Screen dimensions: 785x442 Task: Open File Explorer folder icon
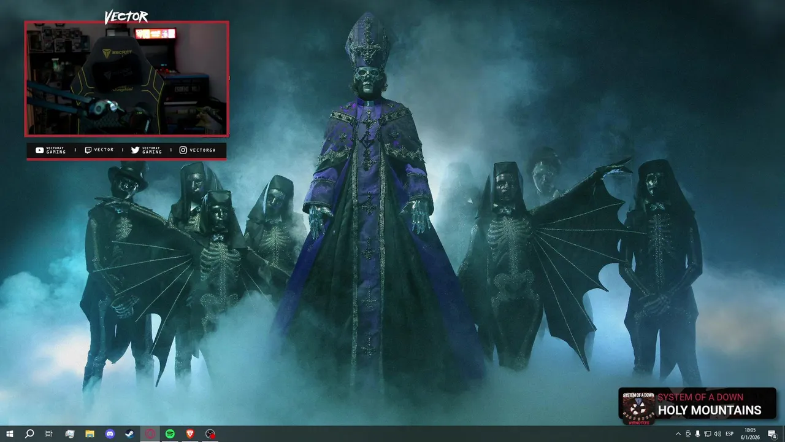click(90, 434)
